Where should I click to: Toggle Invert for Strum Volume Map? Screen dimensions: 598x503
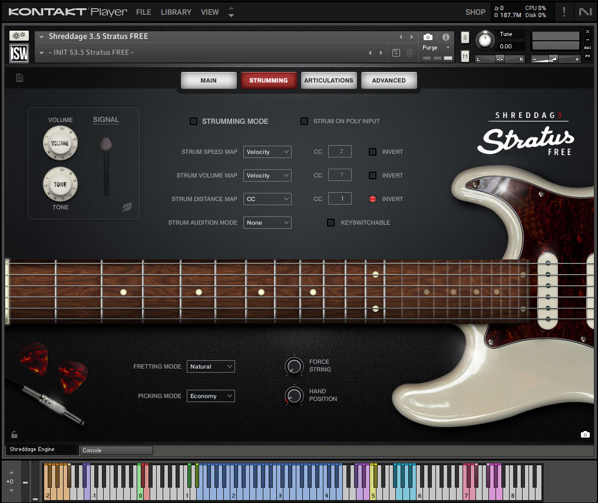(372, 176)
